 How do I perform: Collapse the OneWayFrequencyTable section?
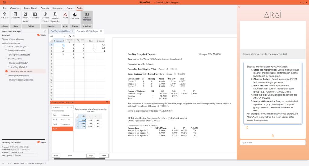[6, 75]
